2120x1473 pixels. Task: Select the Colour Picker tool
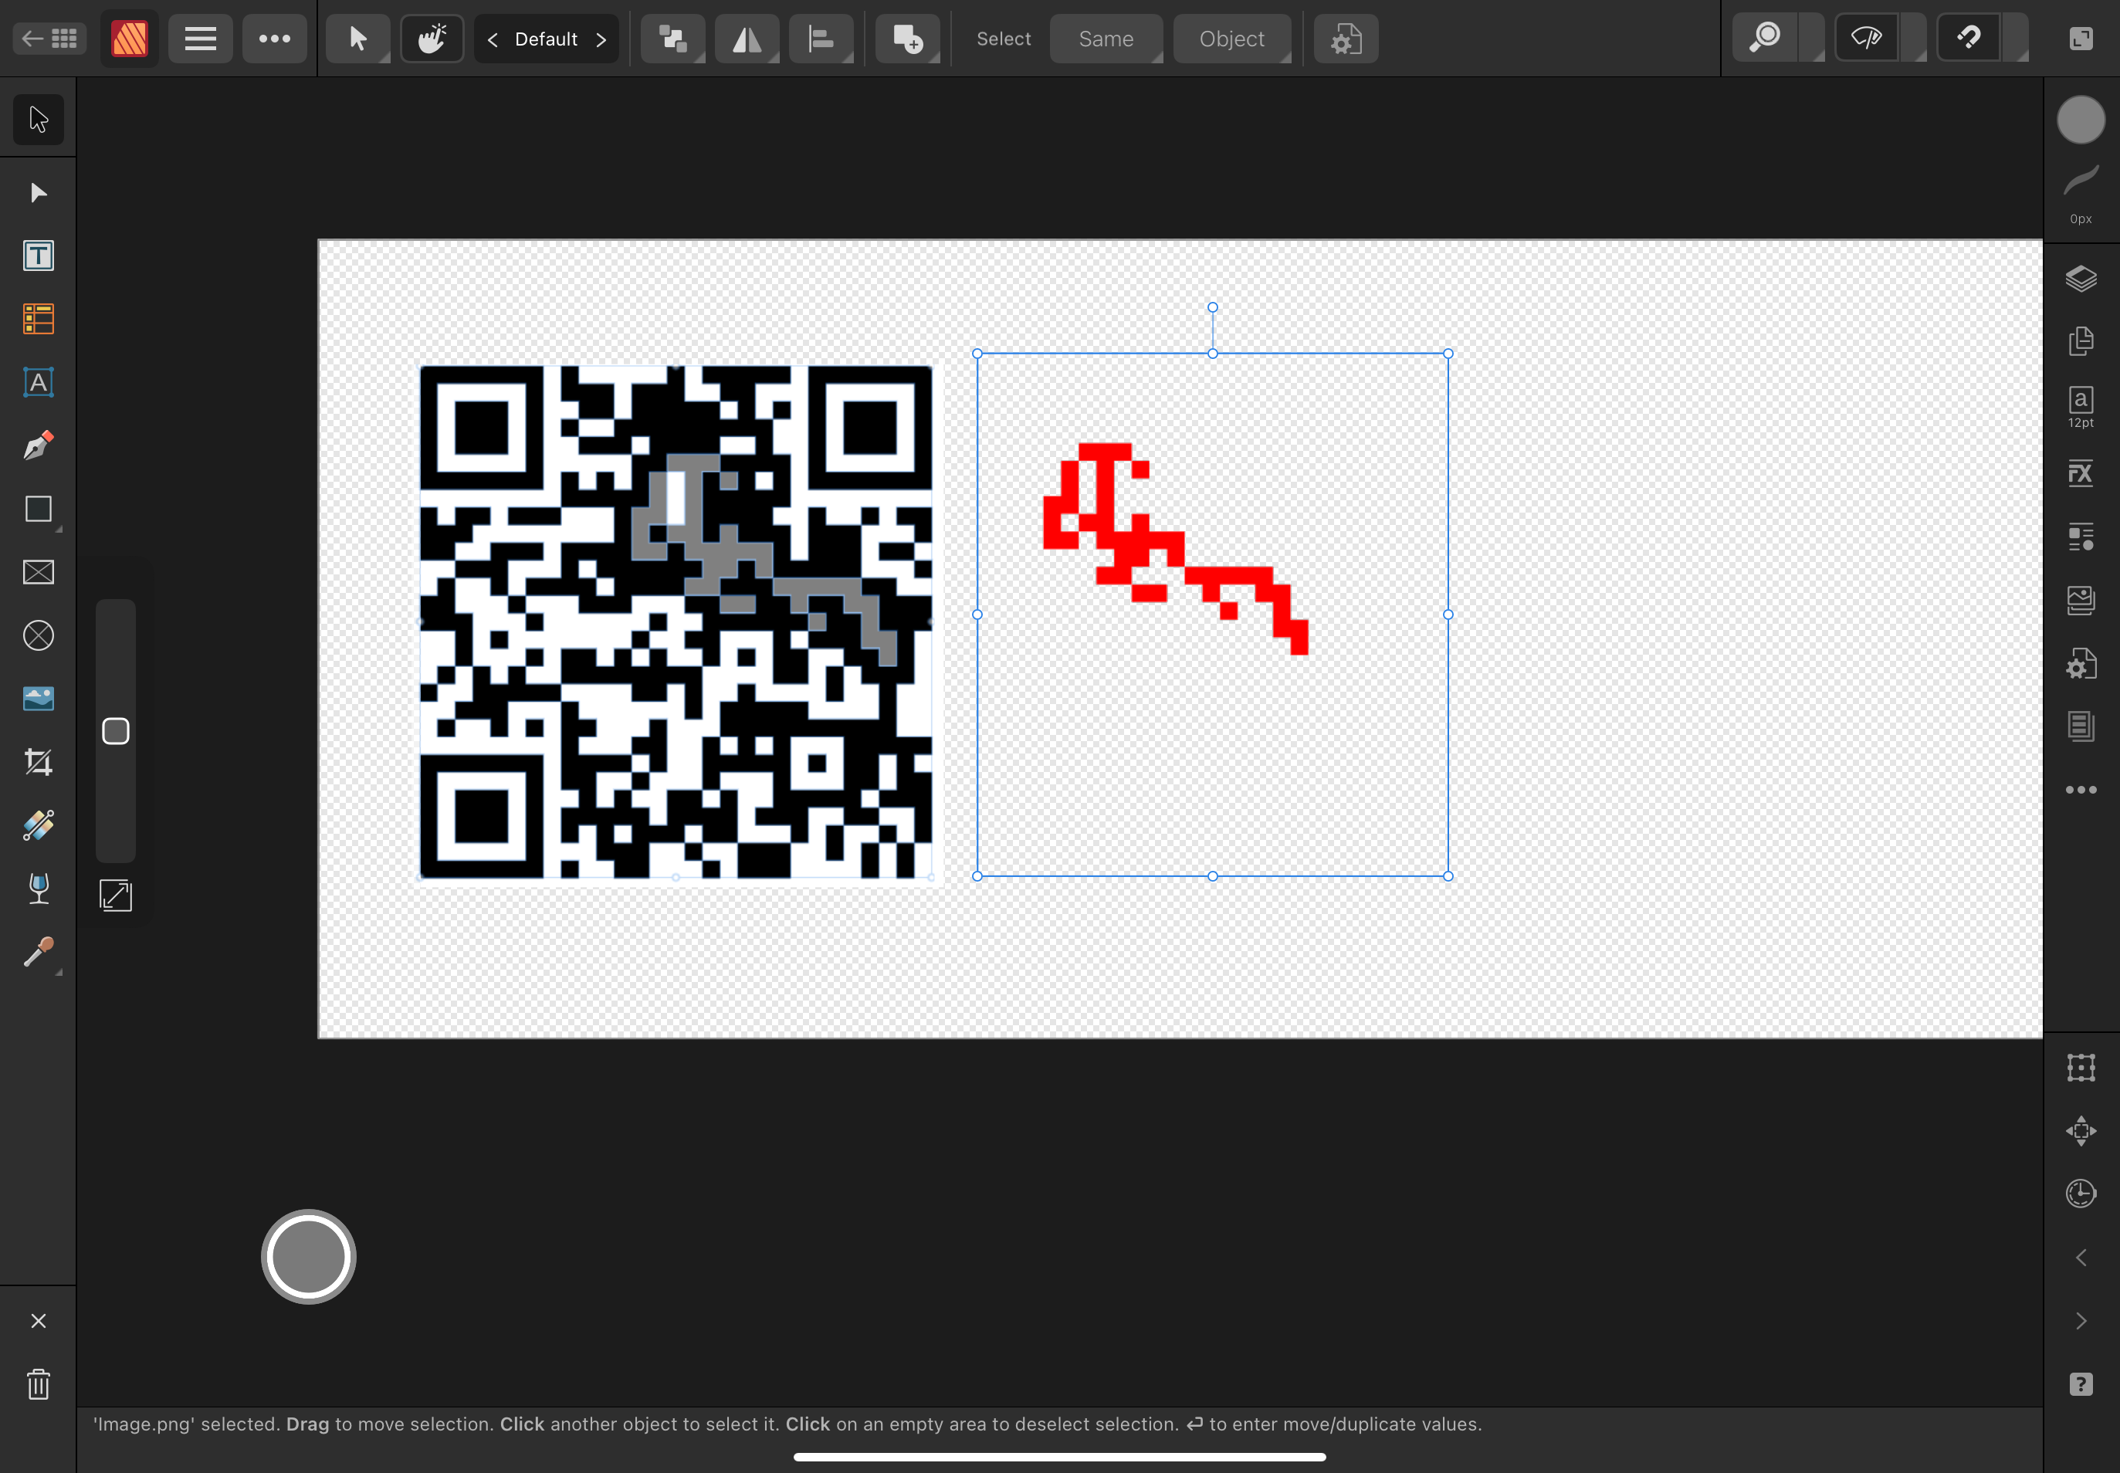39,952
